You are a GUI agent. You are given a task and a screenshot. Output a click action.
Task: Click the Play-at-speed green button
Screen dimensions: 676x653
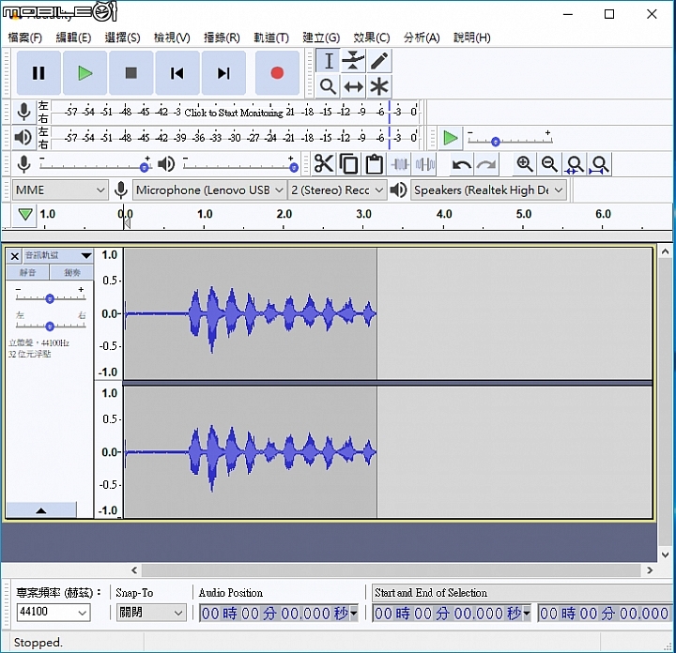[451, 138]
